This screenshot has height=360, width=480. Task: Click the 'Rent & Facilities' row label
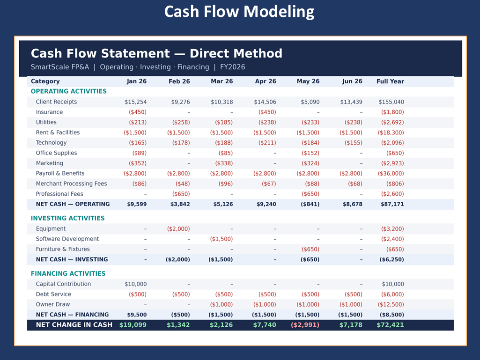pos(58,132)
